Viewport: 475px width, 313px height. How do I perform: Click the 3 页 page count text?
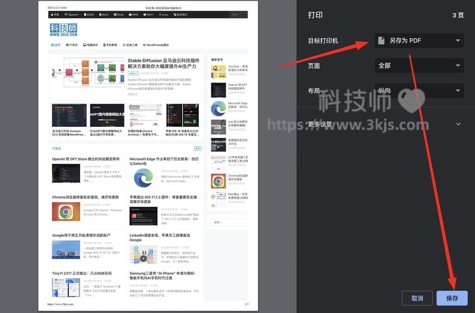[458, 15]
